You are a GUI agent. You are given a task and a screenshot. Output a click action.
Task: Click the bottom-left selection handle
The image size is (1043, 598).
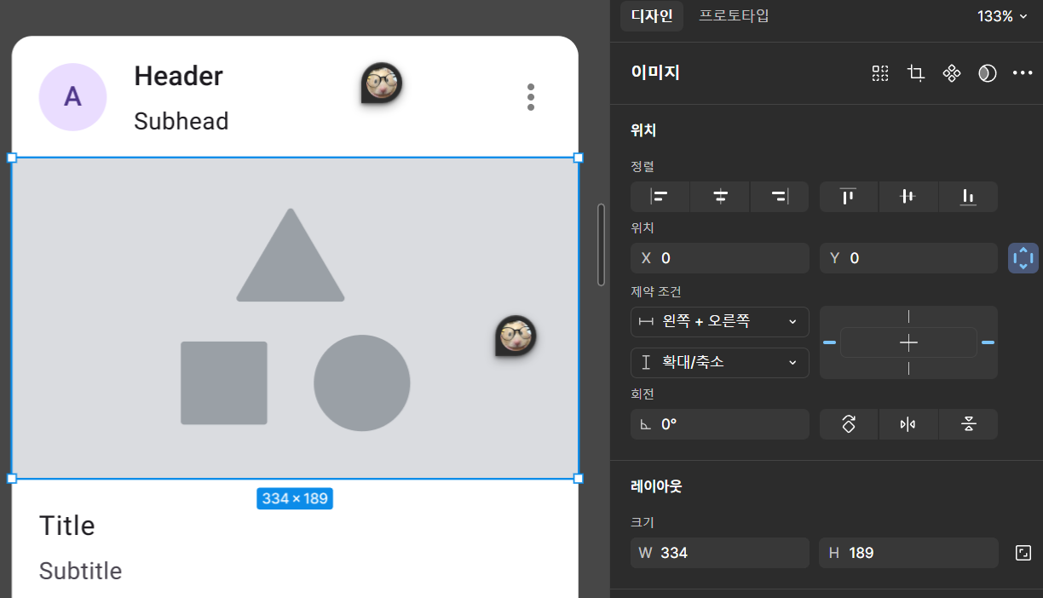[x=12, y=479]
